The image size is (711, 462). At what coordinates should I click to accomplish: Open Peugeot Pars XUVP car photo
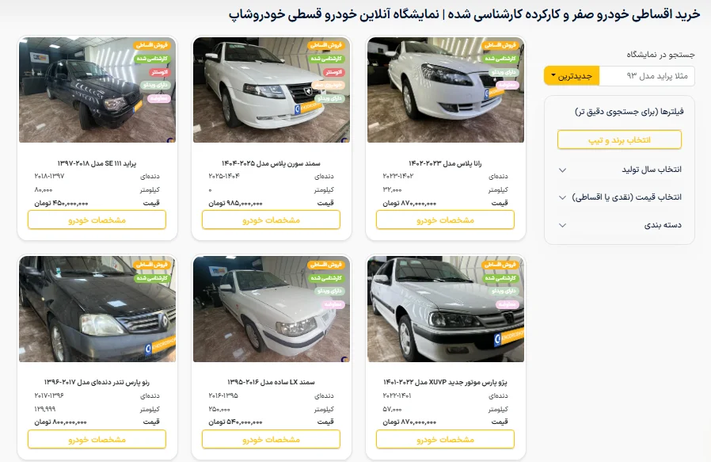[446, 309]
